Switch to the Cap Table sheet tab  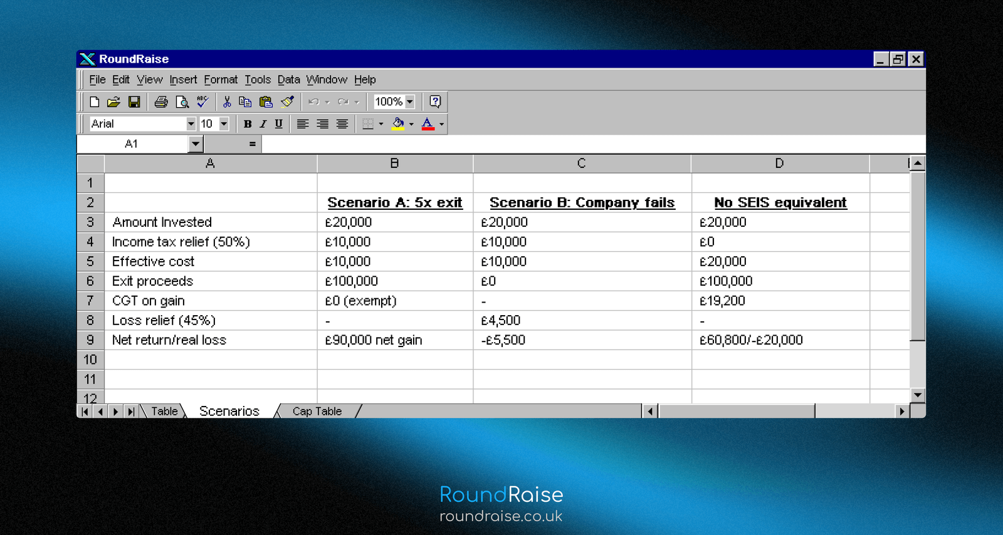click(317, 412)
